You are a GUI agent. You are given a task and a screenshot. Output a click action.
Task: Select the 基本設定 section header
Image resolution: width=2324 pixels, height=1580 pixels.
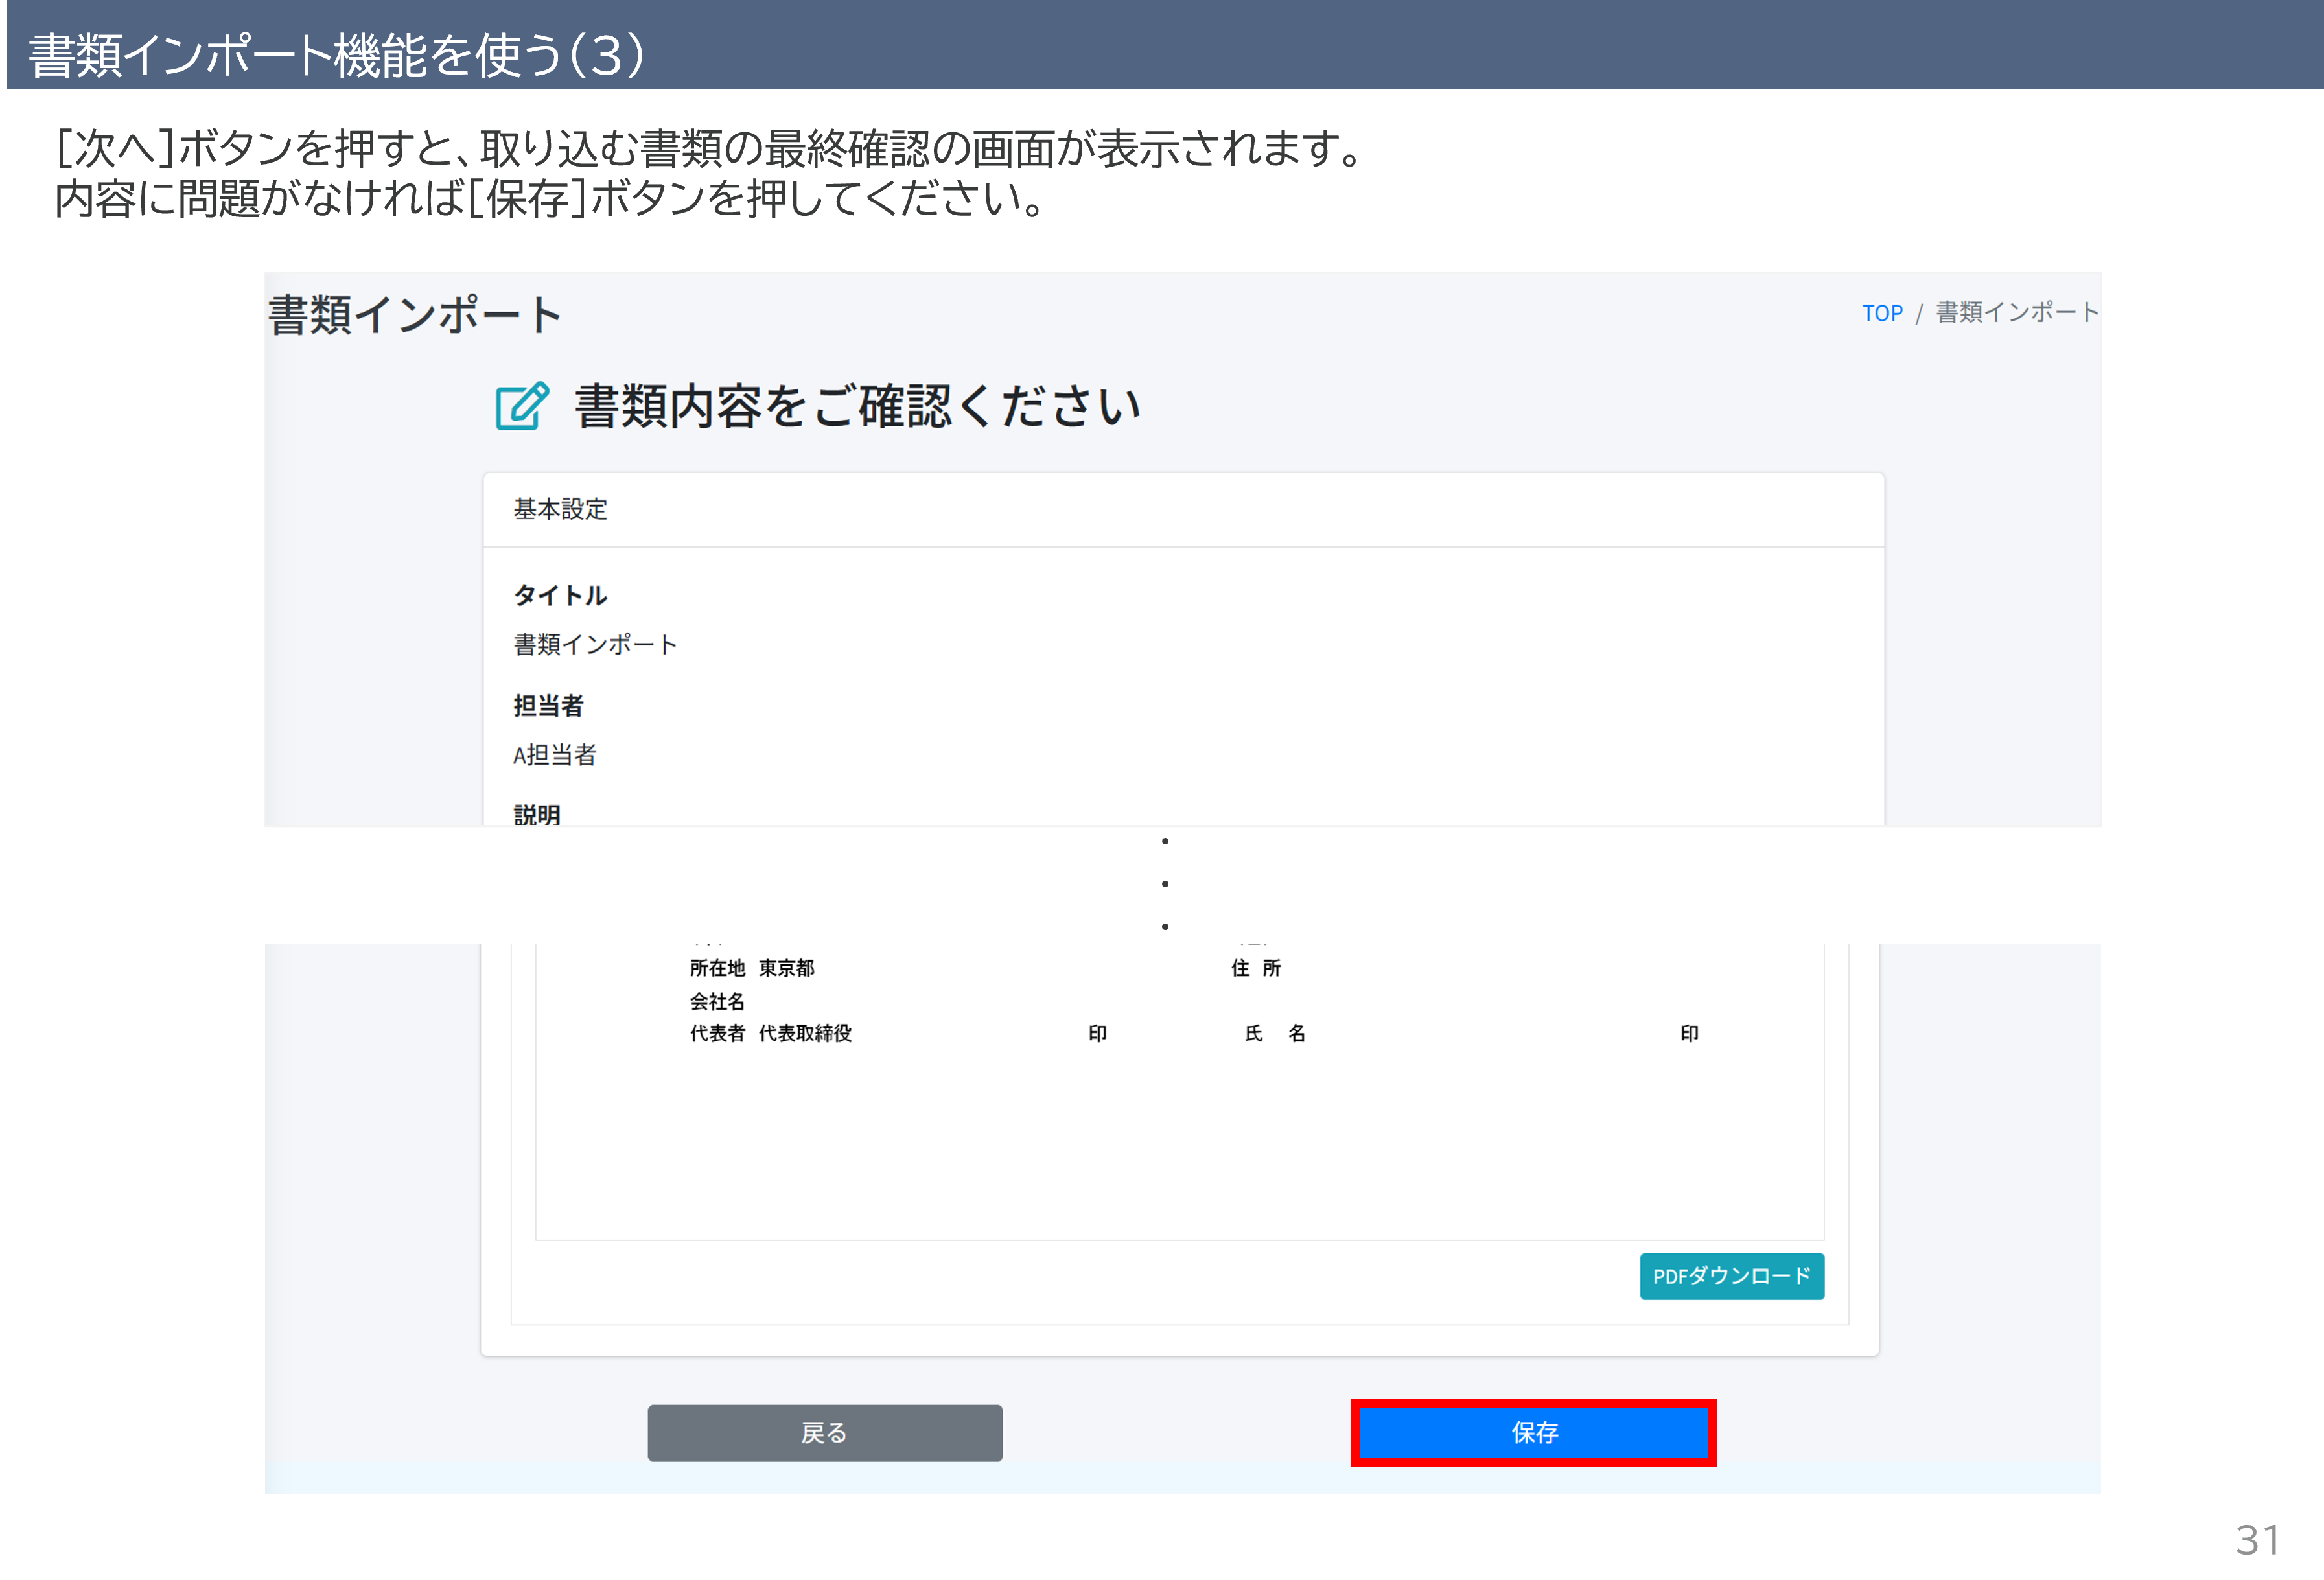[x=560, y=509]
